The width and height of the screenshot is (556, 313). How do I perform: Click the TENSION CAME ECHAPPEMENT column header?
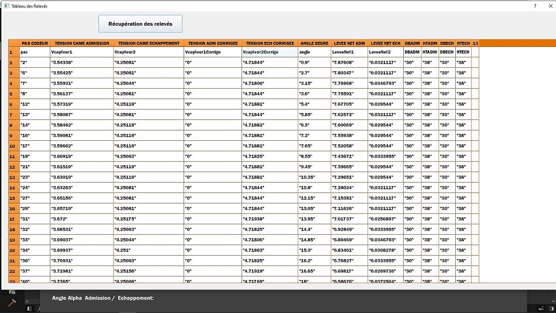coord(149,43)
